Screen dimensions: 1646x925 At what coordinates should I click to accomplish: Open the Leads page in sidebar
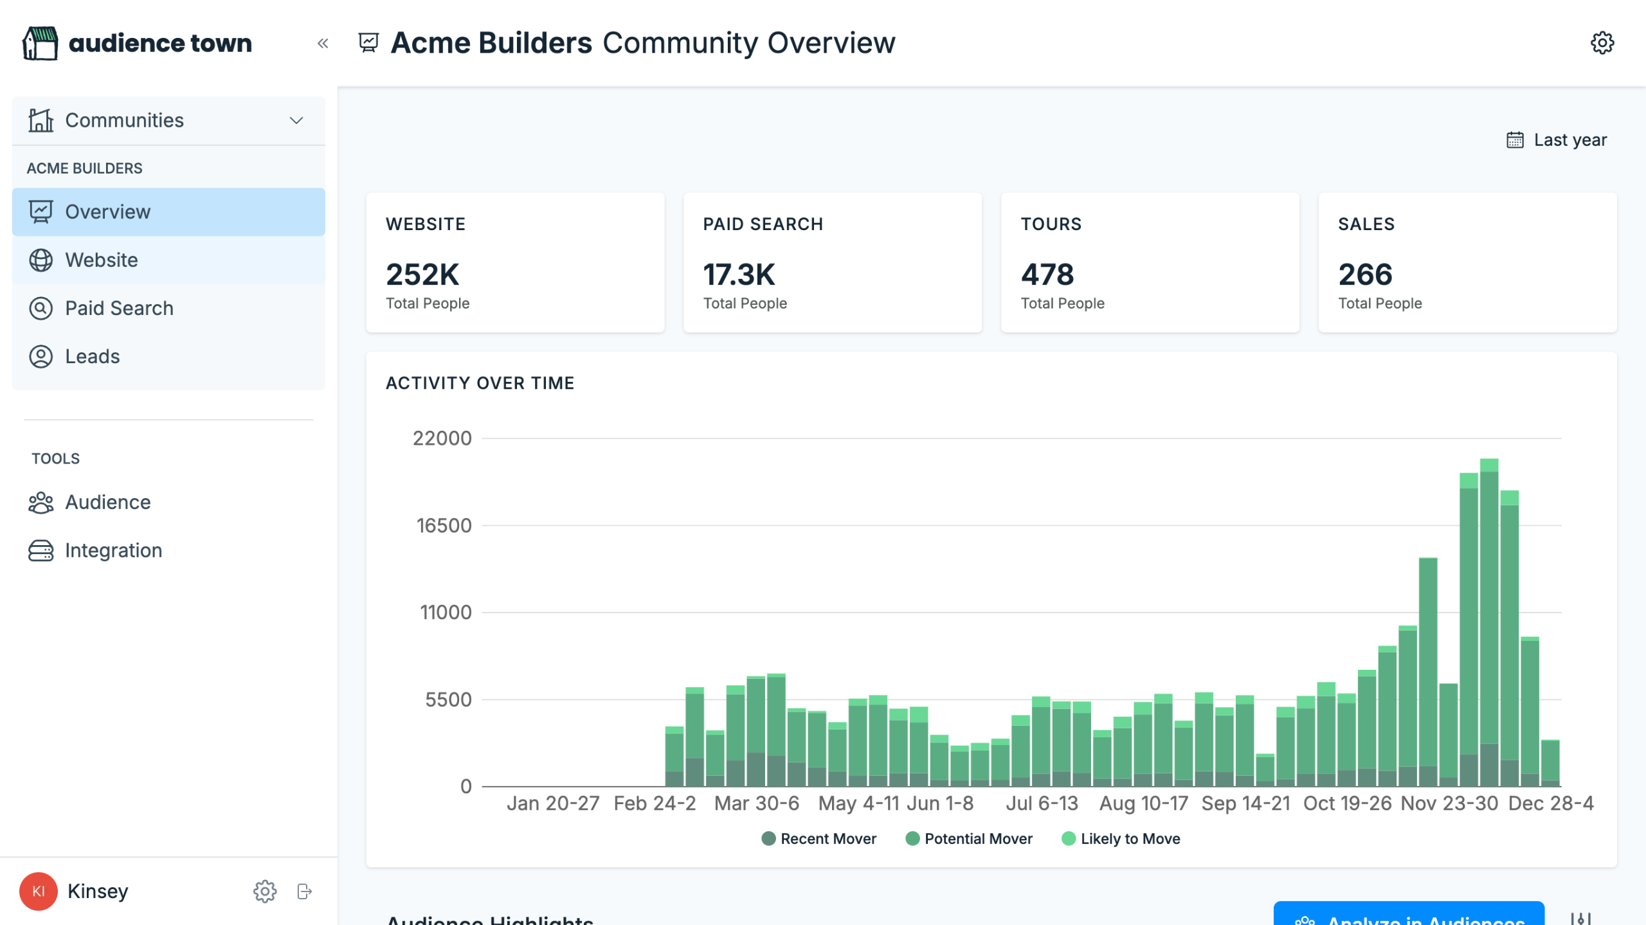tap(93, 357)
